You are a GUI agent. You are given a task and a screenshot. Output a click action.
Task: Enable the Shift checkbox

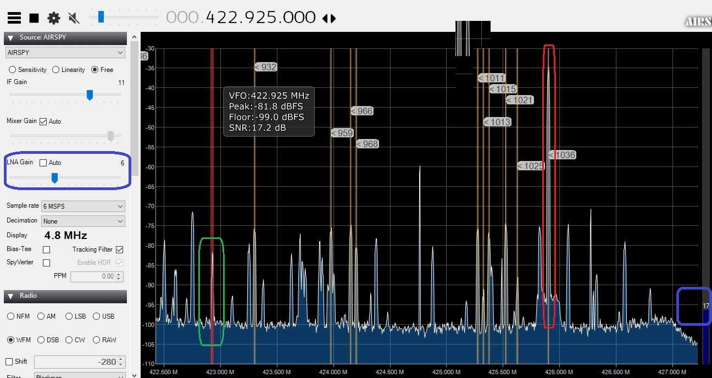(x=9, y=362)
